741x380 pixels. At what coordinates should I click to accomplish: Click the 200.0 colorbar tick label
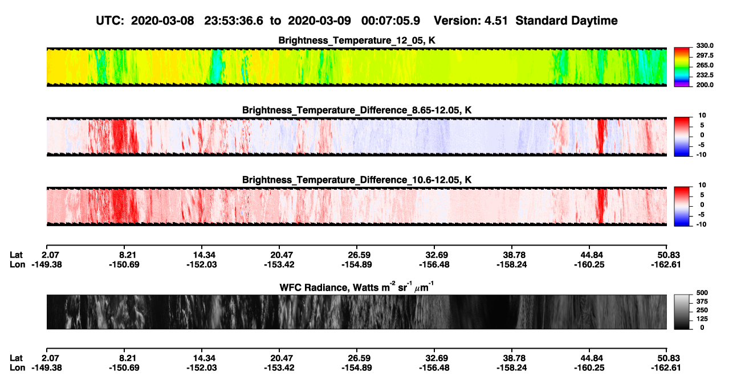click(x=705, y=84)
